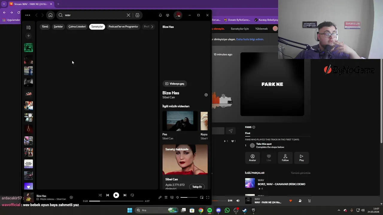Click FANS info circle icon
This screenshot has height=215, width=383.
pyautogui.click(x=254, y=127)
